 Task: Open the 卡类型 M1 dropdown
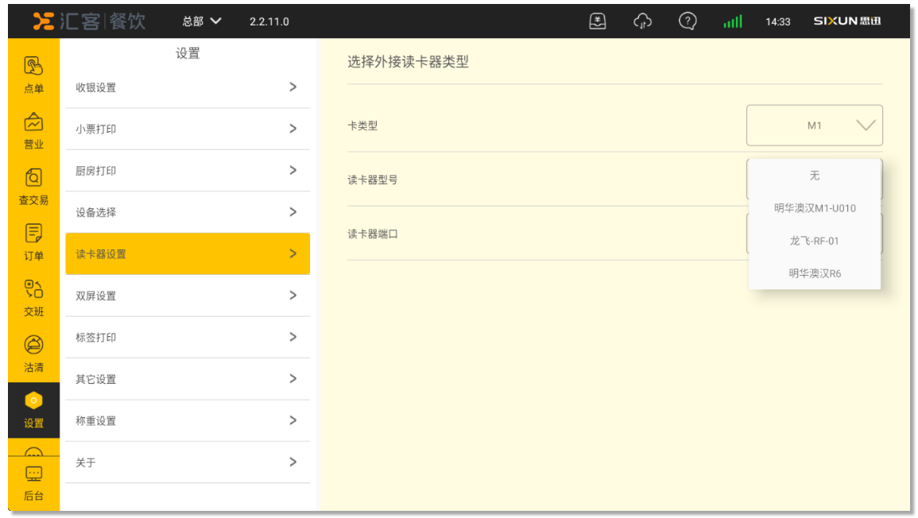click(x=814, y=126)
